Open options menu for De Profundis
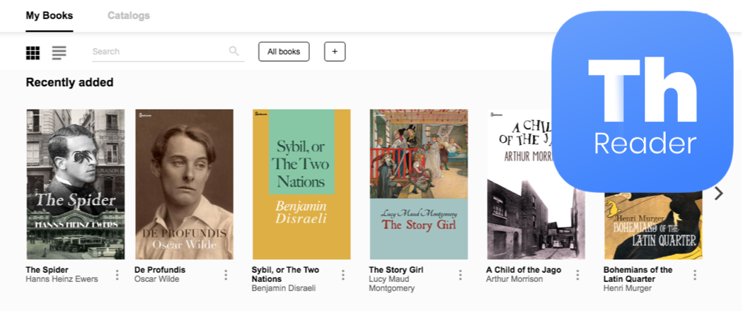This screenshot has height=311, width=743. 226,275
